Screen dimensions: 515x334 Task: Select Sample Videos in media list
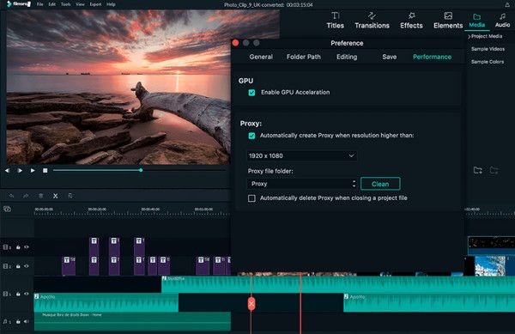[x=488, y=49]
